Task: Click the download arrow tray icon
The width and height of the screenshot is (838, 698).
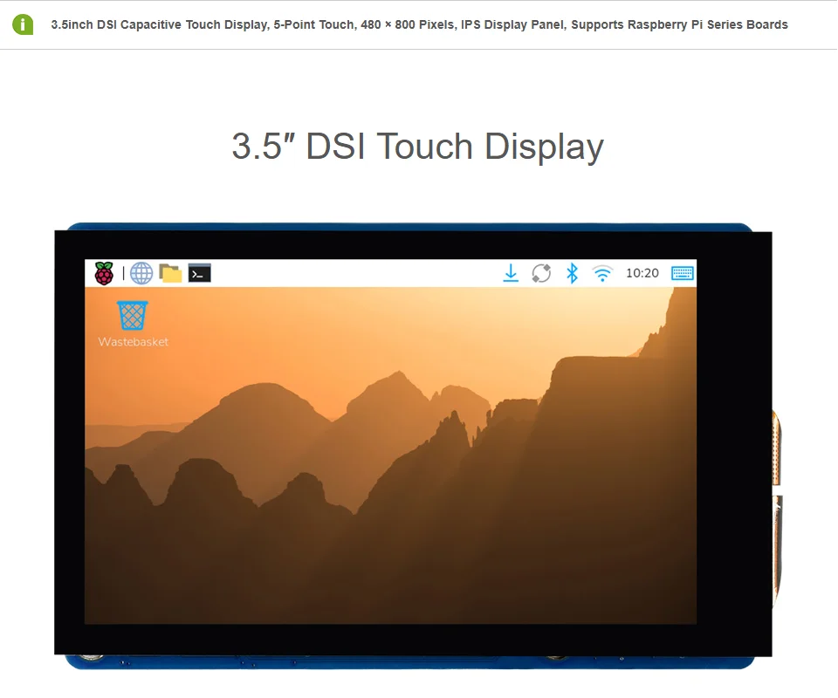Action: coord(511,273)
